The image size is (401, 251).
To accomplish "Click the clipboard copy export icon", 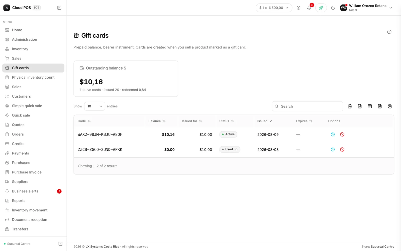I will [350, 106].
